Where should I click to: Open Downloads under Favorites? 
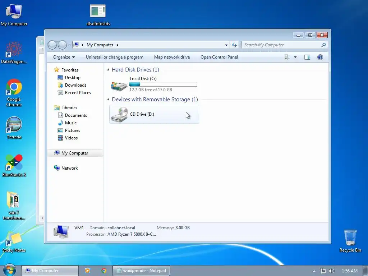coord(75,85)
